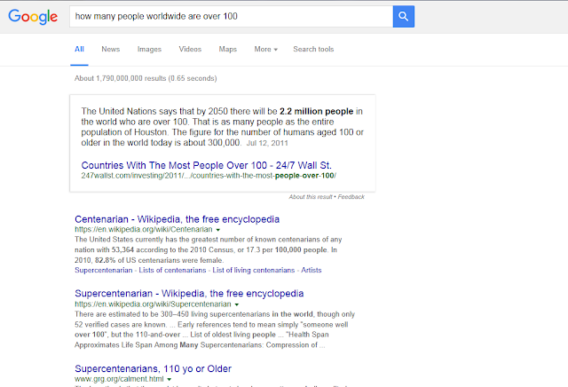Screen dimensions: 568x387
Task: Click the 247wallst.com green URL
Action: tap(209, 176)
